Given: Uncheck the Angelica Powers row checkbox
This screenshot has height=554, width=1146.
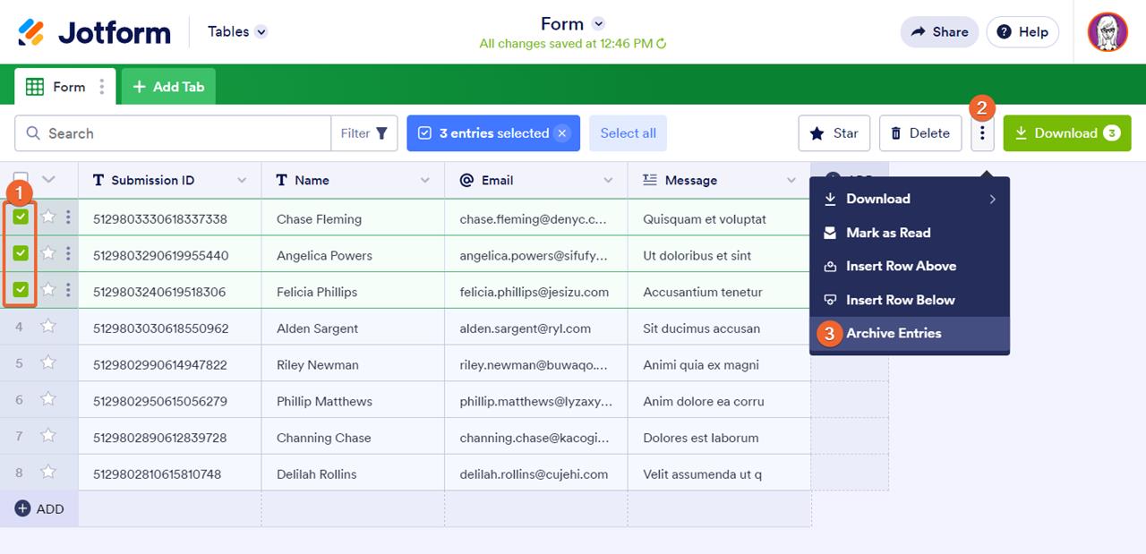Looking at the screenshot, I should point(21,253).
